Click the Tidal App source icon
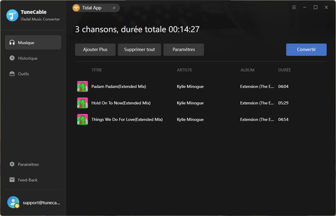The width and height of the screenshot is (336, 216). [76, 8]
